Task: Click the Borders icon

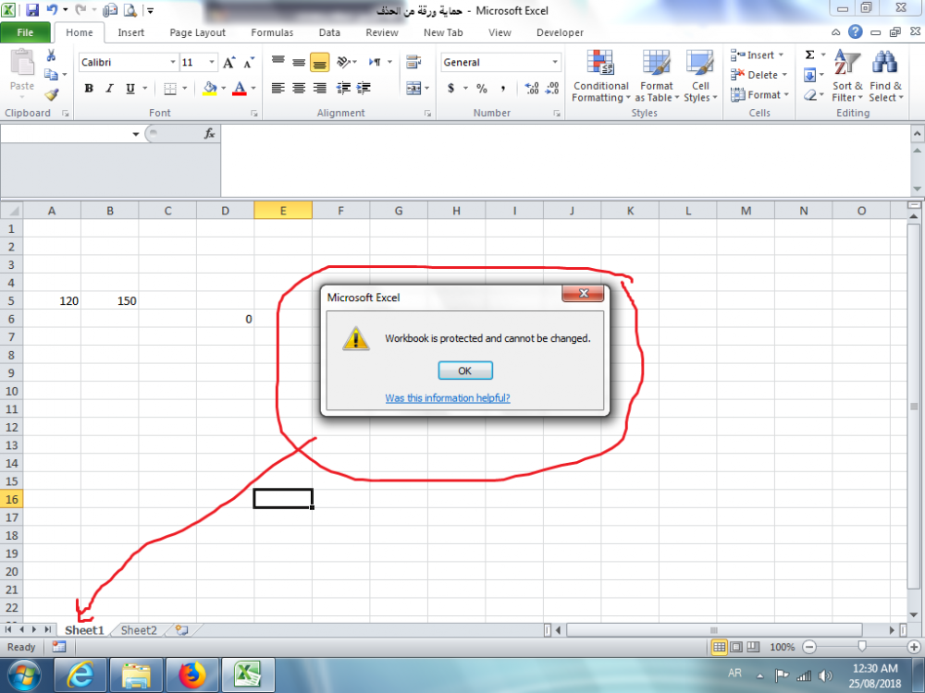Action: click(x=170, y=89)
